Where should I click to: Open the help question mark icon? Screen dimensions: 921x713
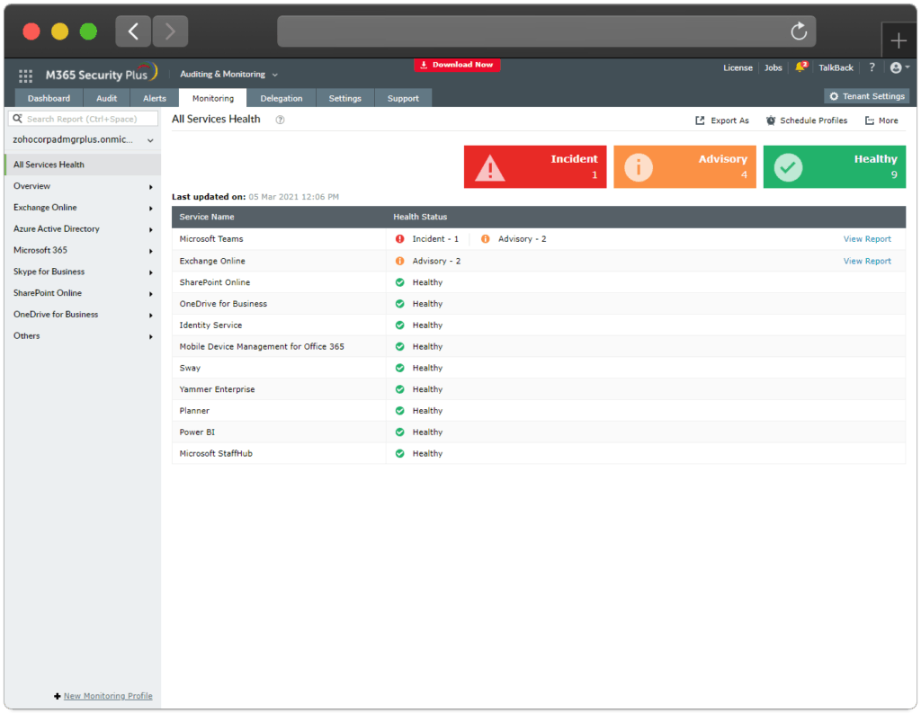click(872, 67)
